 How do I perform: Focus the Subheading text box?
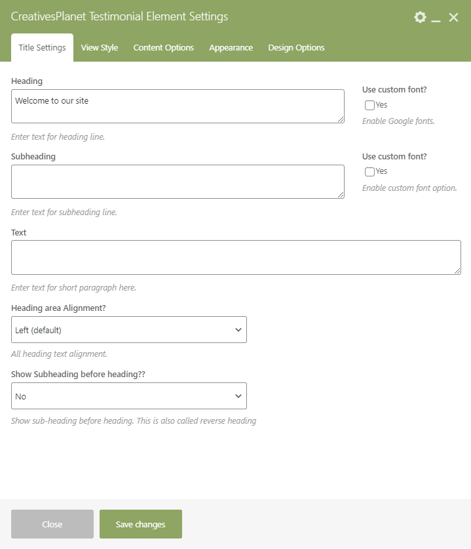[177, 182]
